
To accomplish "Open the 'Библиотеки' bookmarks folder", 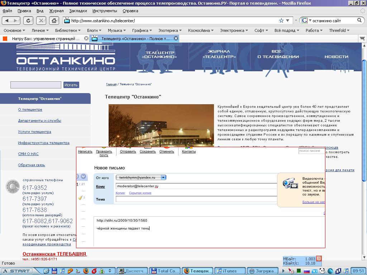I will tap(68, 30).
